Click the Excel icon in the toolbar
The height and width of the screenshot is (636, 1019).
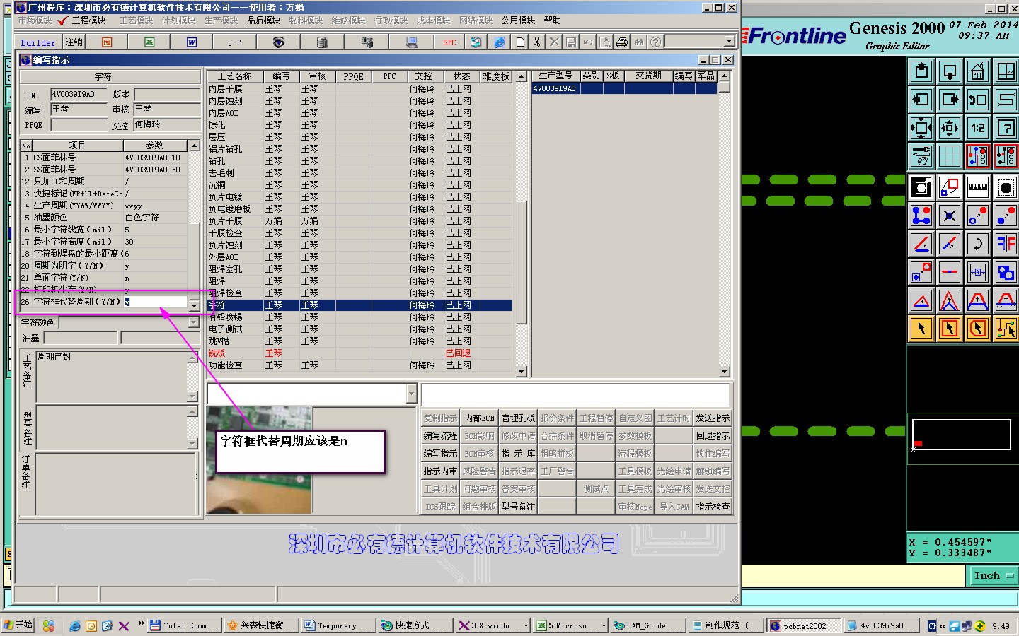point(149,42)
